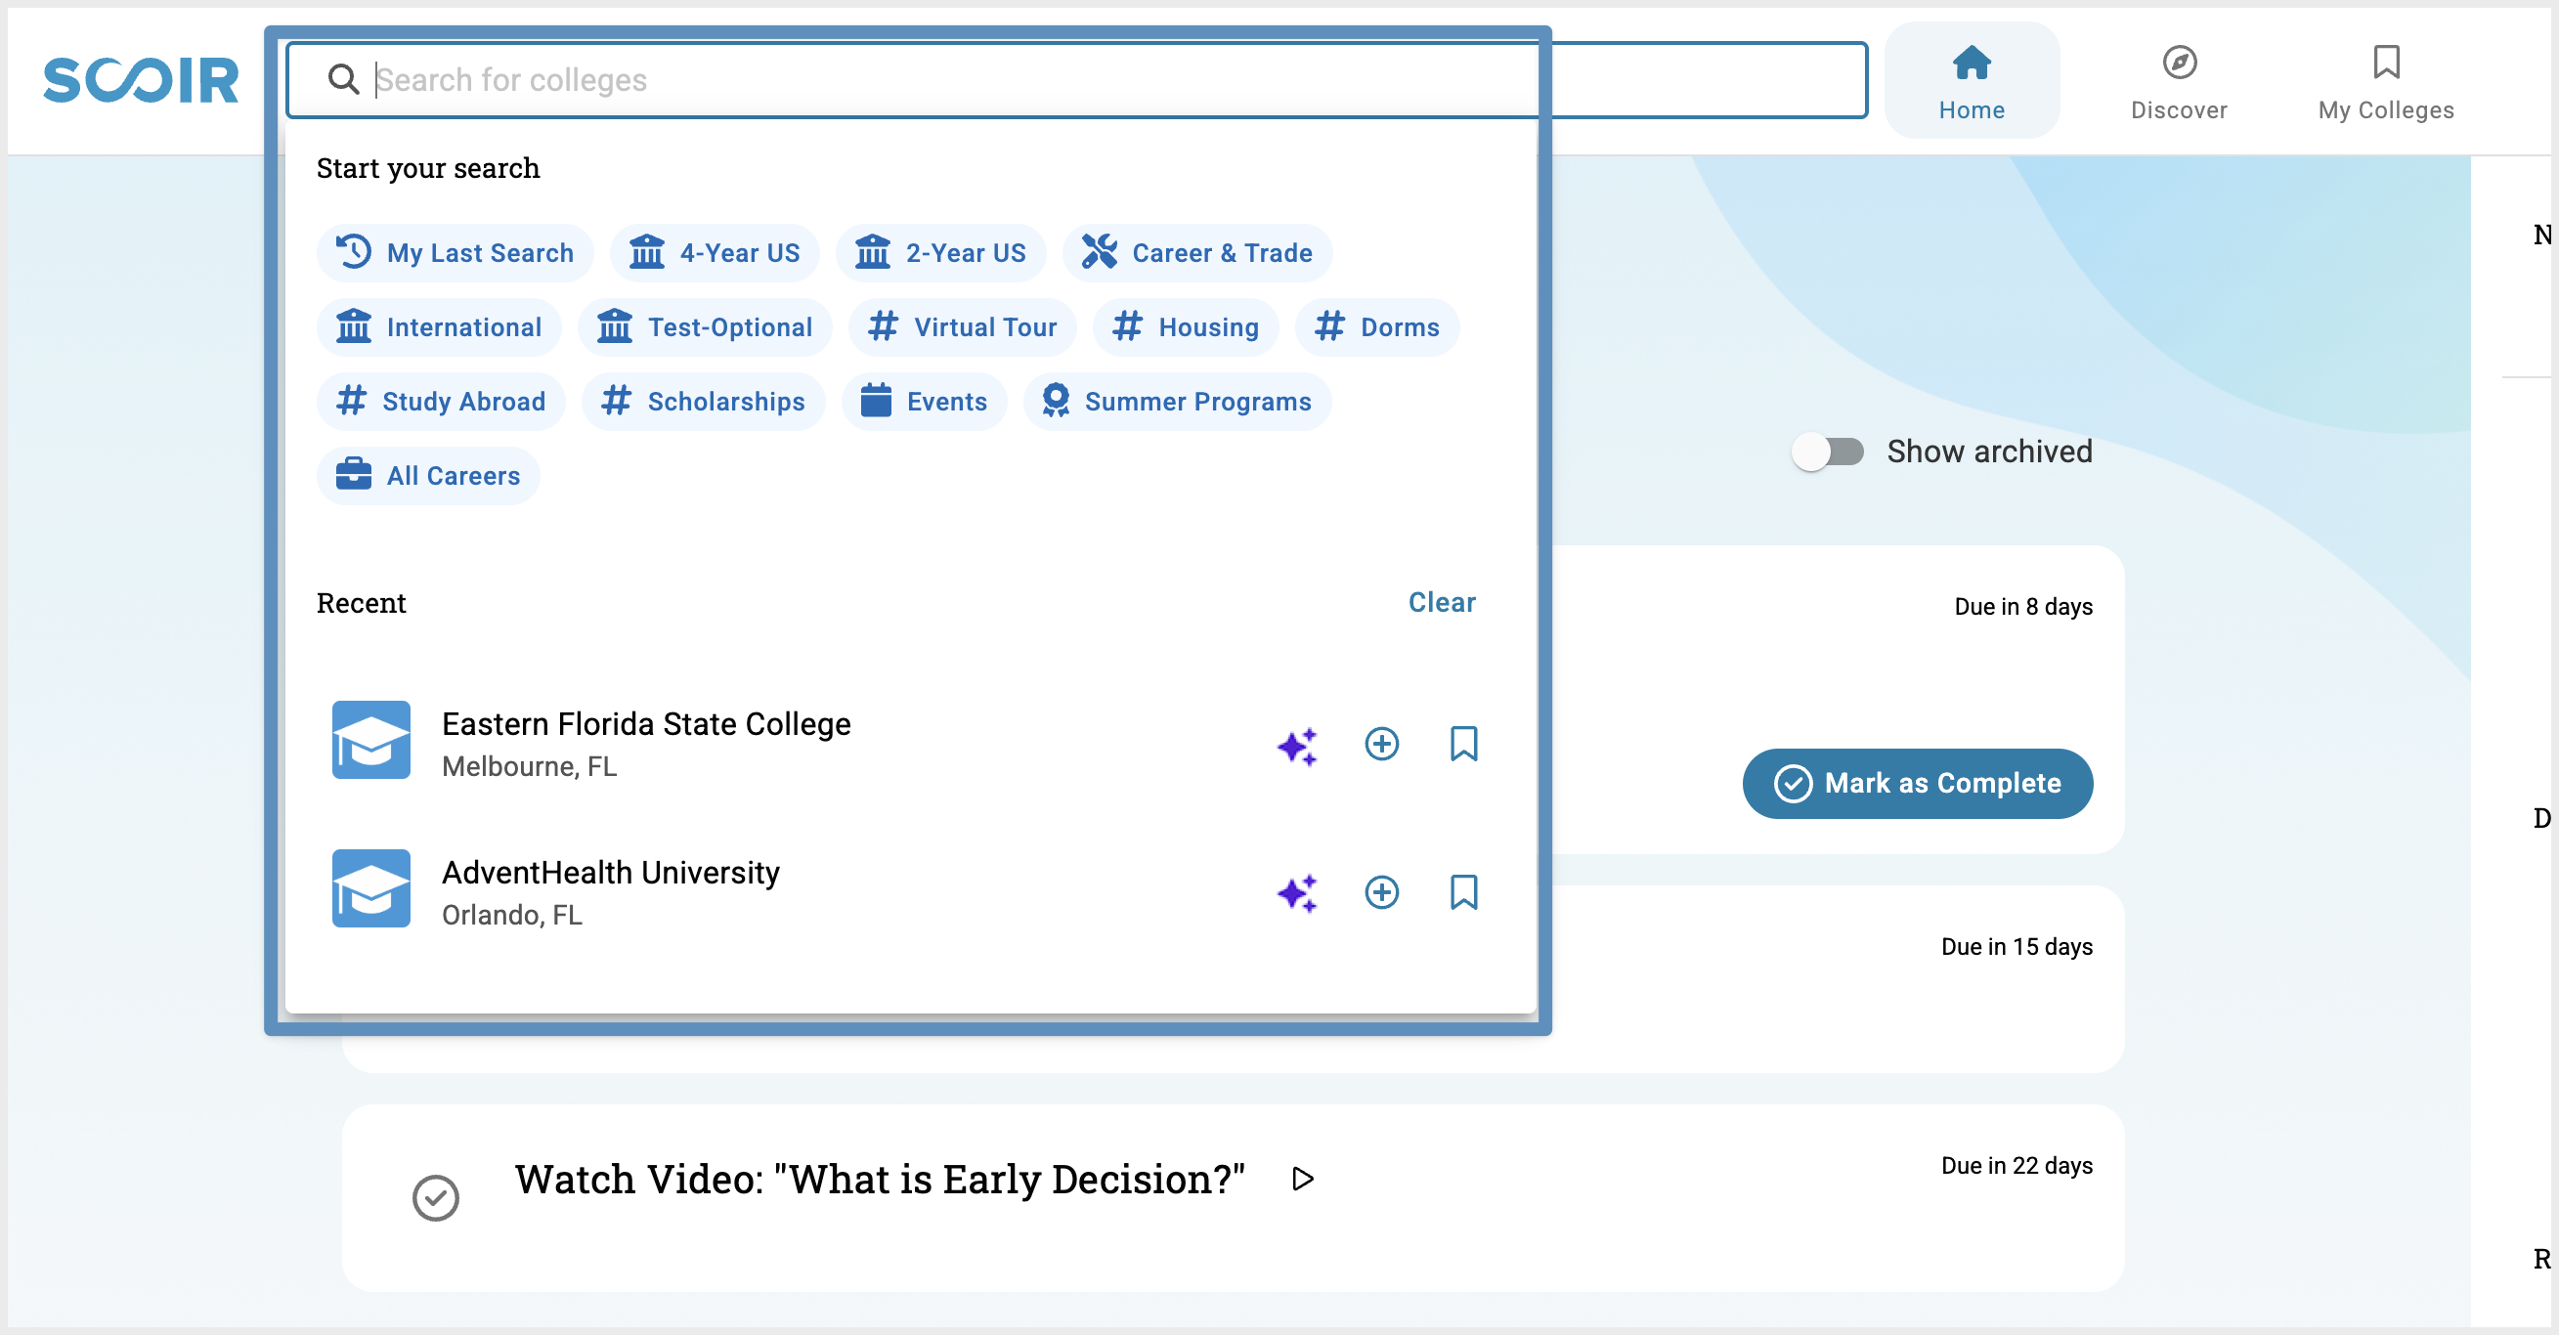The height and width of the screenshot is (1335, 2559).
Task: Click the search magnifier icon
Action: 344,78
